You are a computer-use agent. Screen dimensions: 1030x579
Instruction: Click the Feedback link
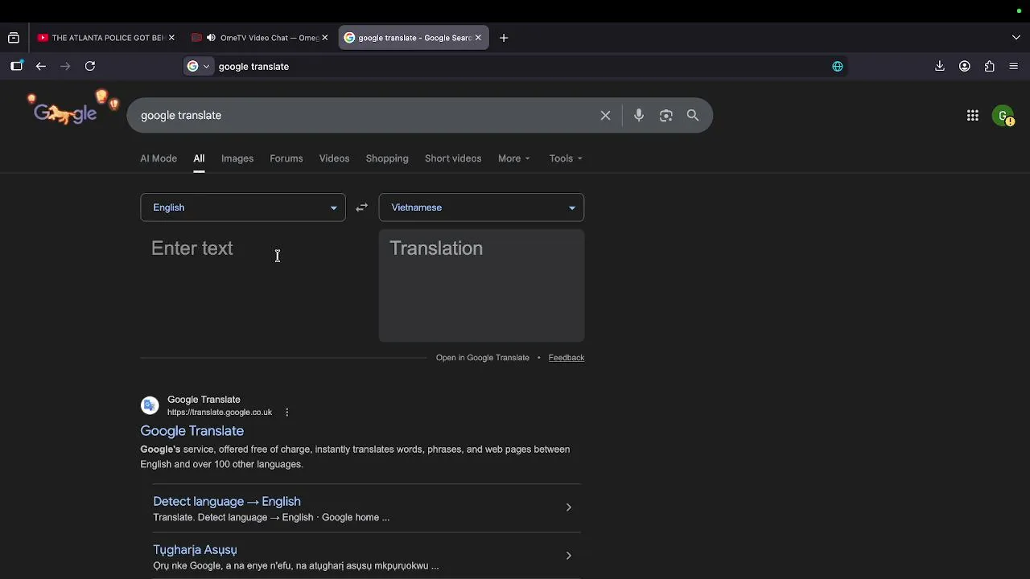click(x=566, y=358)
